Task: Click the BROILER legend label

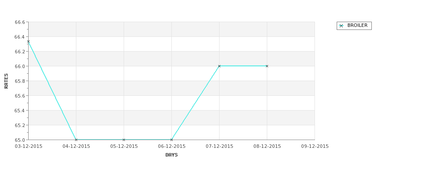Action: pyautogui.click(x=357, y=25)
